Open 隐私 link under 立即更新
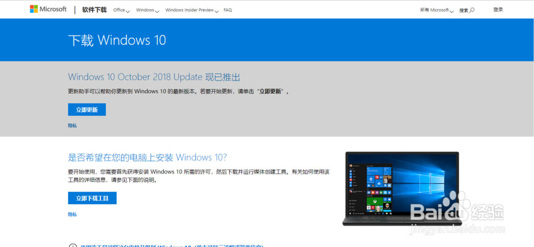 [x=72, y=125]
